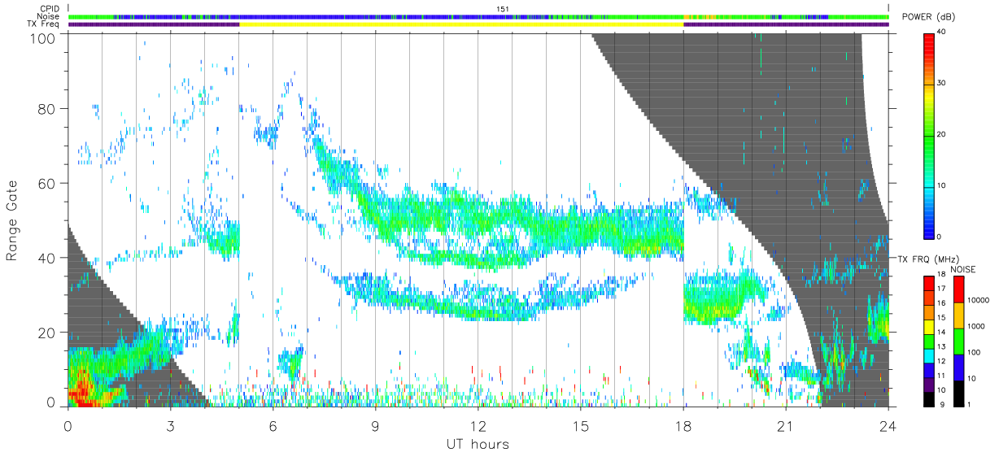Click the power scale label '10'
The height and width of the screenshot is (461, 999).
click(943, 185)
